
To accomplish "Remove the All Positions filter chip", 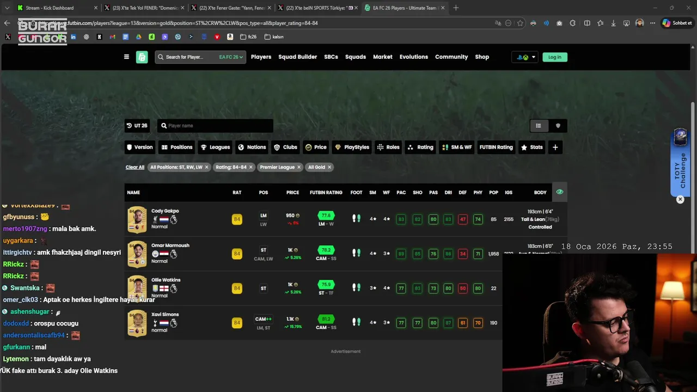I will tap(206, 167).
